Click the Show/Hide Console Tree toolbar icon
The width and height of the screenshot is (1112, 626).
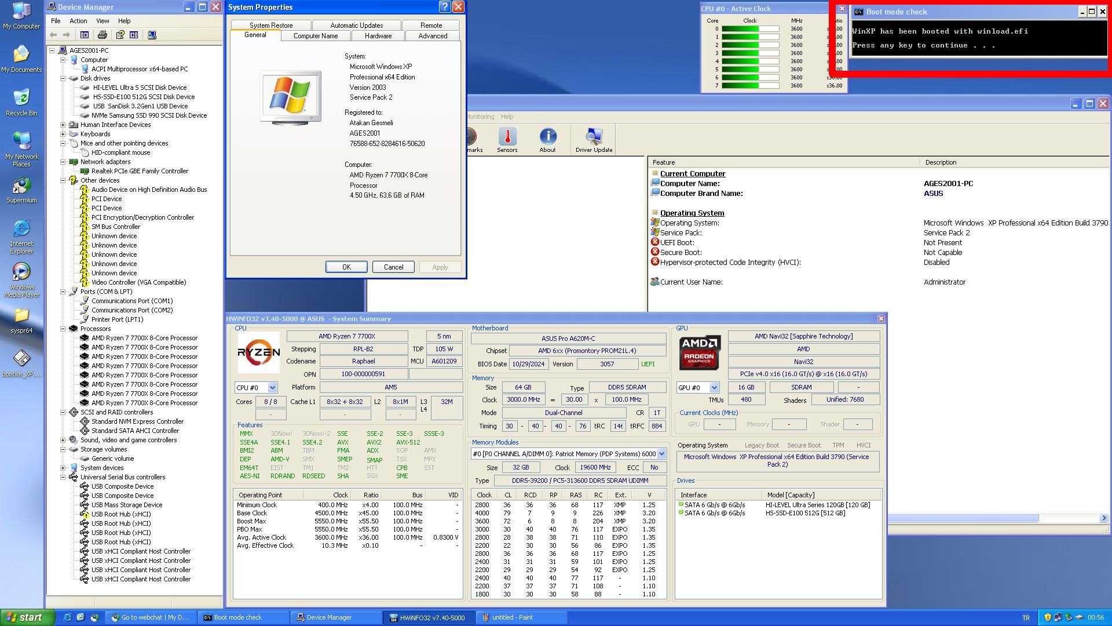[85, 35]
